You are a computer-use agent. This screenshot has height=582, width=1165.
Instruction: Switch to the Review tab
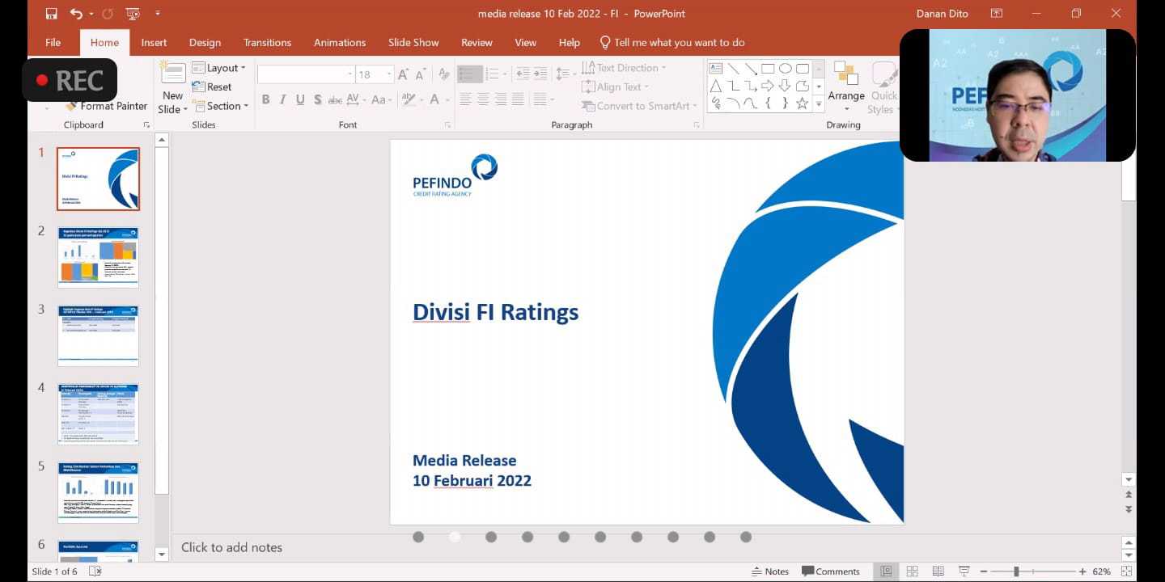[x=477, y=42]
